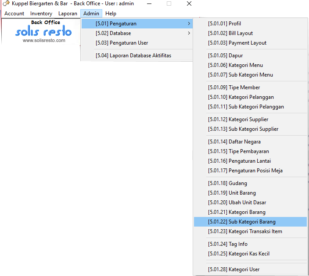Open the Account menu

point(14,14)
